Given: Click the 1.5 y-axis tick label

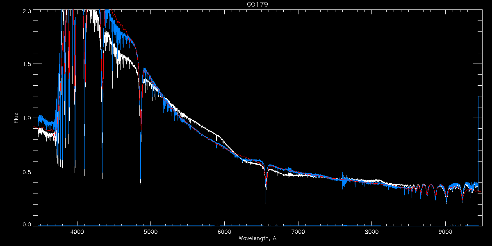Looking at the screenshot, I should coord(27,64).
